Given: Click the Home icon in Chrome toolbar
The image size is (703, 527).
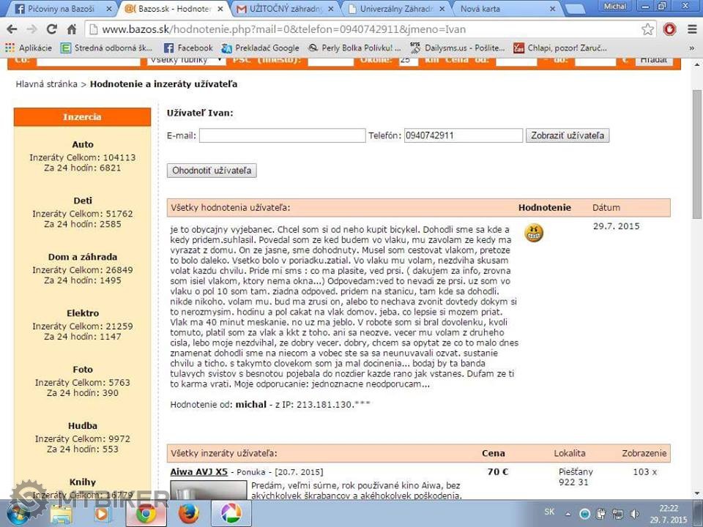Looking at the screenshot, I should tap(72, 30).
